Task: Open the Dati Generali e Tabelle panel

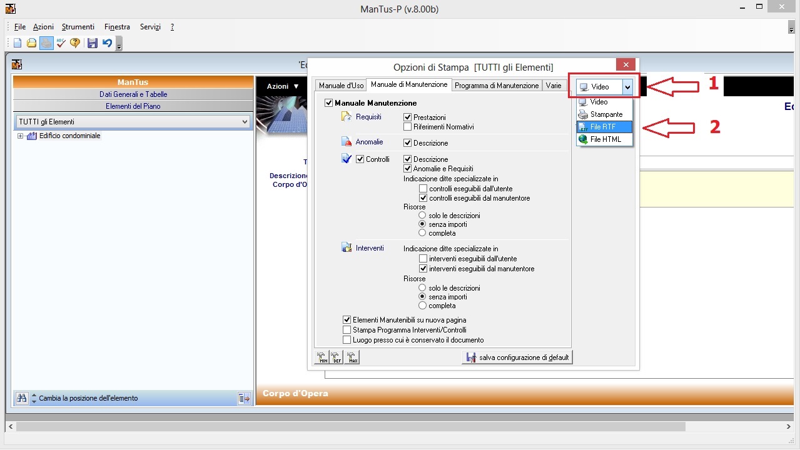Action: (x=133, y=94)
